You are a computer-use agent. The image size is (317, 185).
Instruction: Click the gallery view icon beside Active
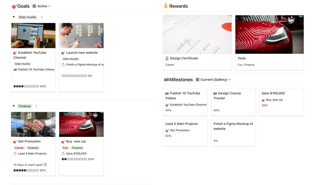click(x=34, y=6)
